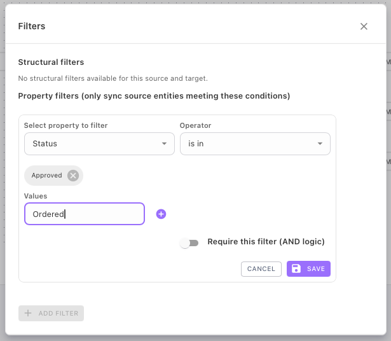391x341 pixels.
Task: Click the "Require this filter (AND logic)" label
Action: tap(266, 242)
